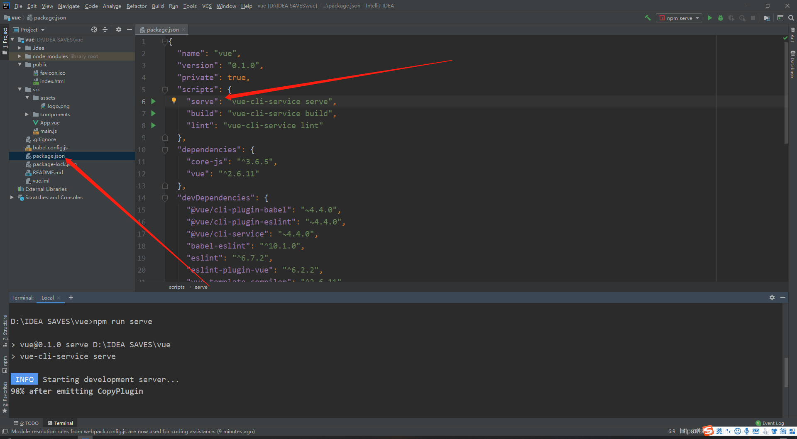The width and height of the screenshot is (797, 439).
Task: Open the Project view dropdown
Action: click(x=29, y=29)
